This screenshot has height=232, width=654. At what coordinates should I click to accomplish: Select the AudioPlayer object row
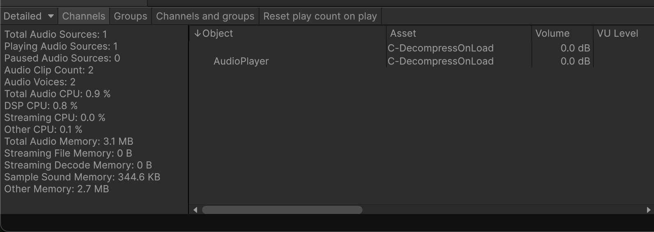pos(241,61)
